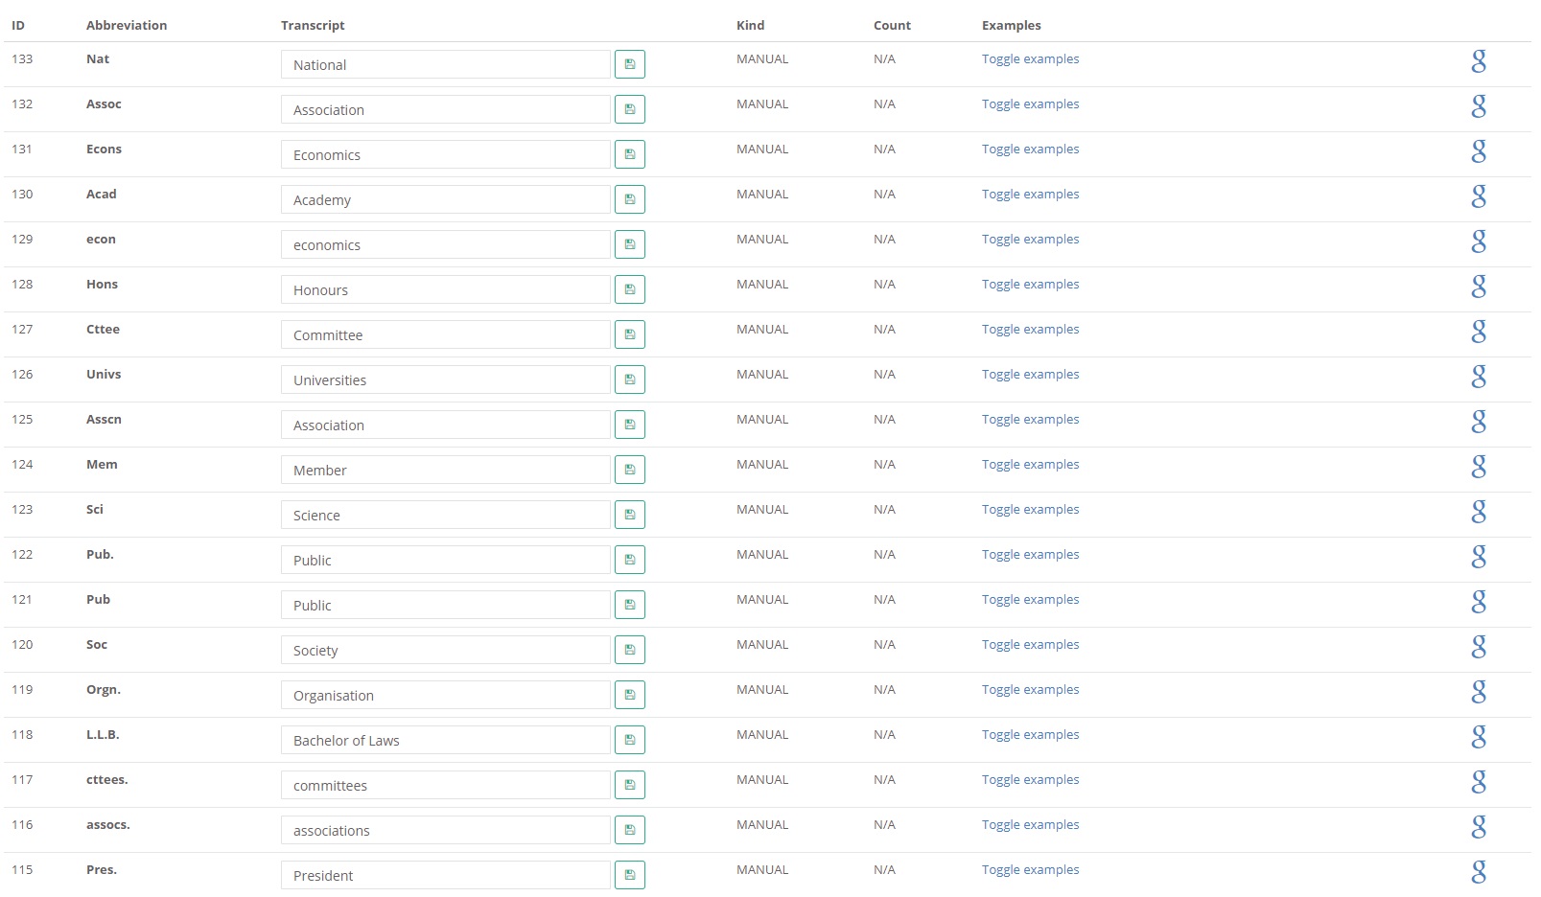Image resolution: width=1541 pixels, height=897 pixels.
Task: Edit the President transcript field
Action: pyautogui.click(x=446, y=875)
